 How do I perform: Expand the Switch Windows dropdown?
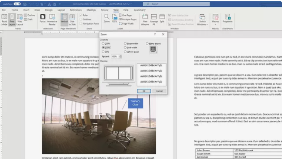pyautogui.click(x=202, y=19)
